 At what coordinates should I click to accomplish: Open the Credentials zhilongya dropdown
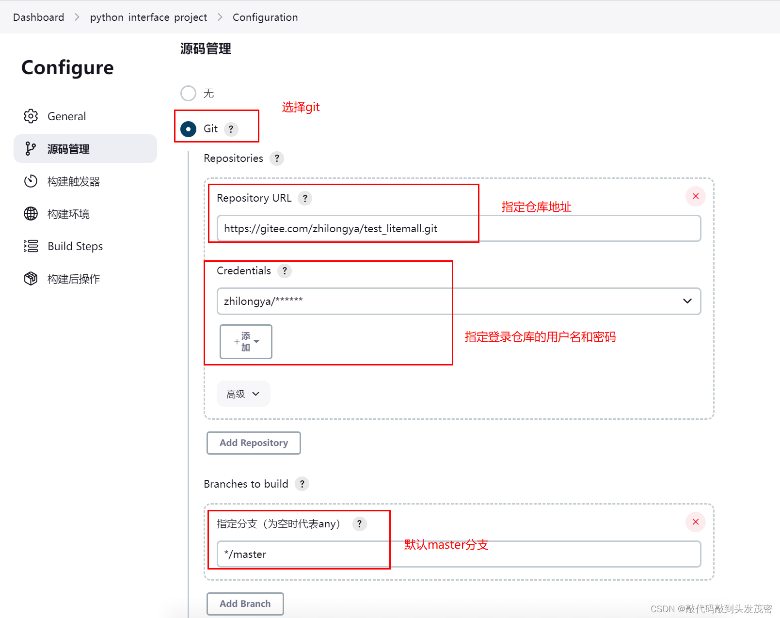(x=459, y=301)
